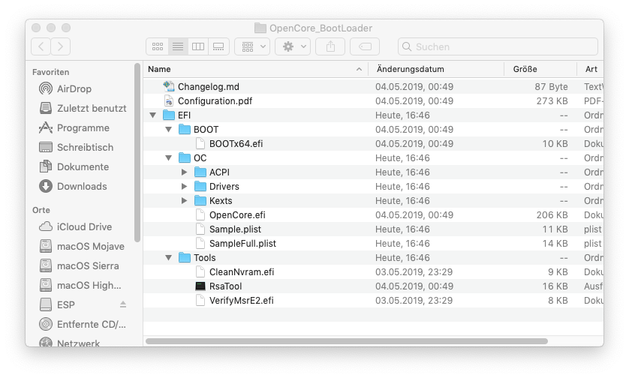Collapse the Tools folder
The width and height of the screenshot is (629, 378).
(168, 258)
